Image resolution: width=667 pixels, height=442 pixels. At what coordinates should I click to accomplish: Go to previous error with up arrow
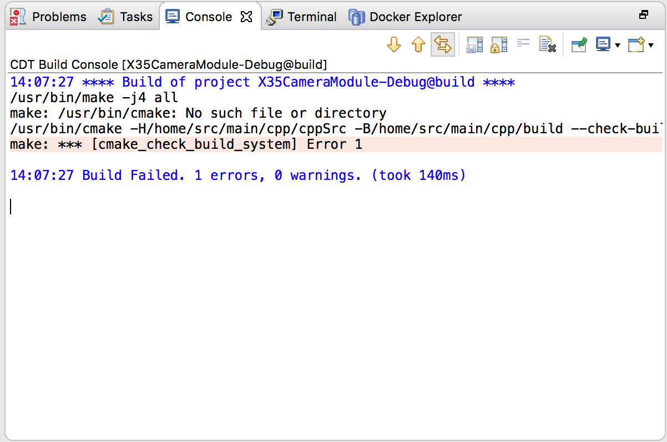(418, 45)
